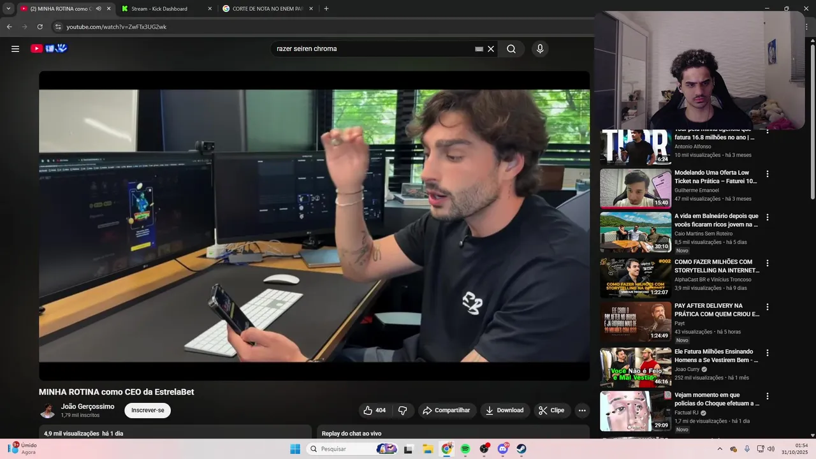The width and height of the screenshot is (816, 459).
Task: Click the Download button
Action: coord(504,411)
